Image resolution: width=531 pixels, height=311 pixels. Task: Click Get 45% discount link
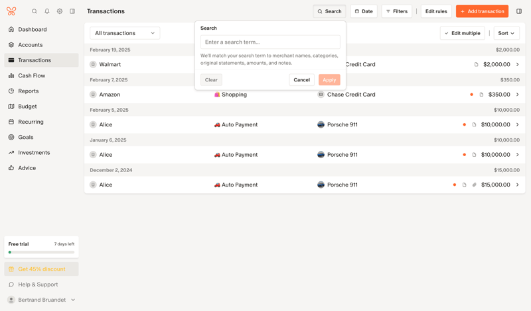(x=41, y=269)
